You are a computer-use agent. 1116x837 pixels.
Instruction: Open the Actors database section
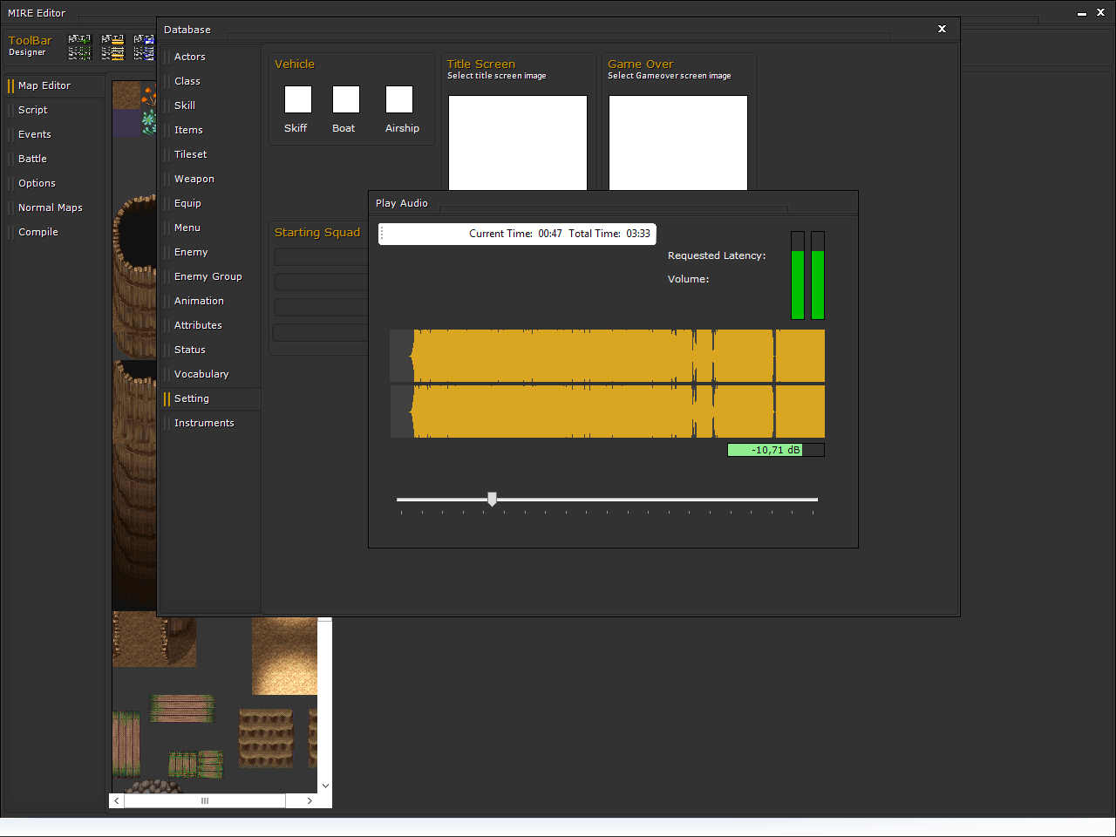211,57
